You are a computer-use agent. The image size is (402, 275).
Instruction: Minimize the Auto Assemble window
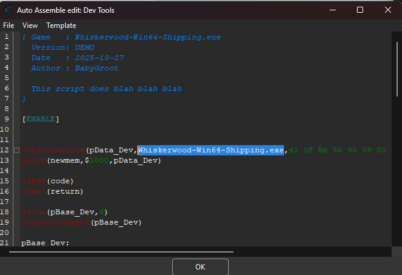click(x=333, y=10)
